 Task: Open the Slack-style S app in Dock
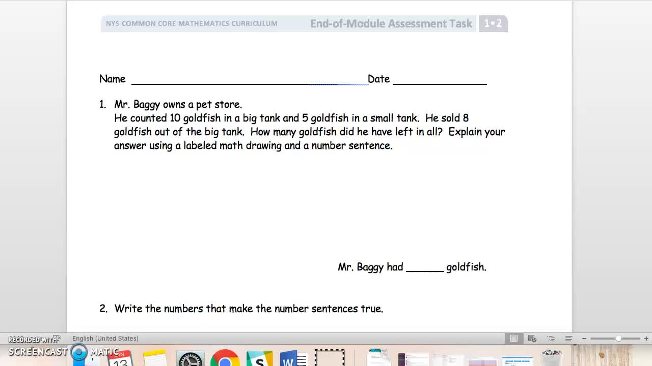(x=259, y=358)
